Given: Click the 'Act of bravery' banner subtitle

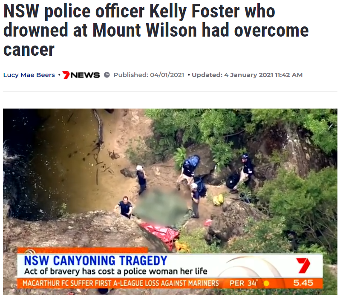Looking at the screenshot, I should click(x=116, y=272).
